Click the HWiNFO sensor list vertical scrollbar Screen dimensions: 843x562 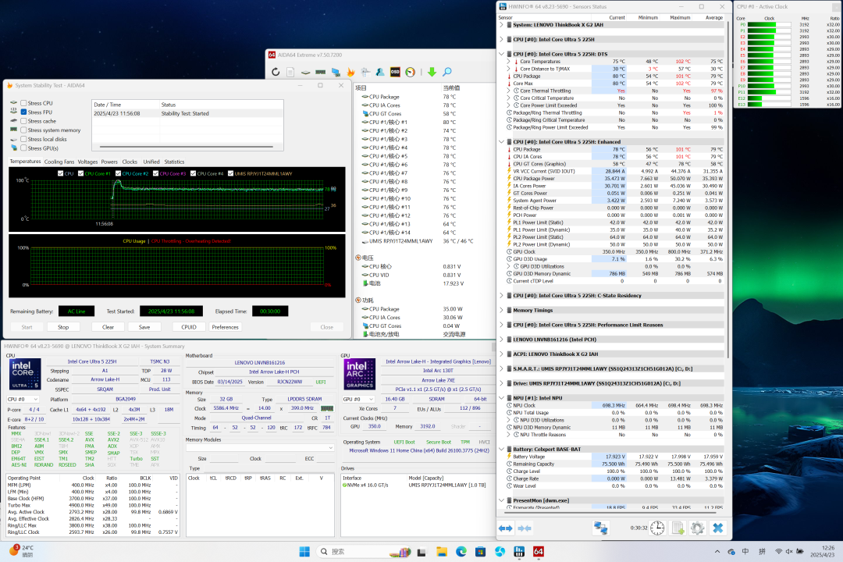728,188
